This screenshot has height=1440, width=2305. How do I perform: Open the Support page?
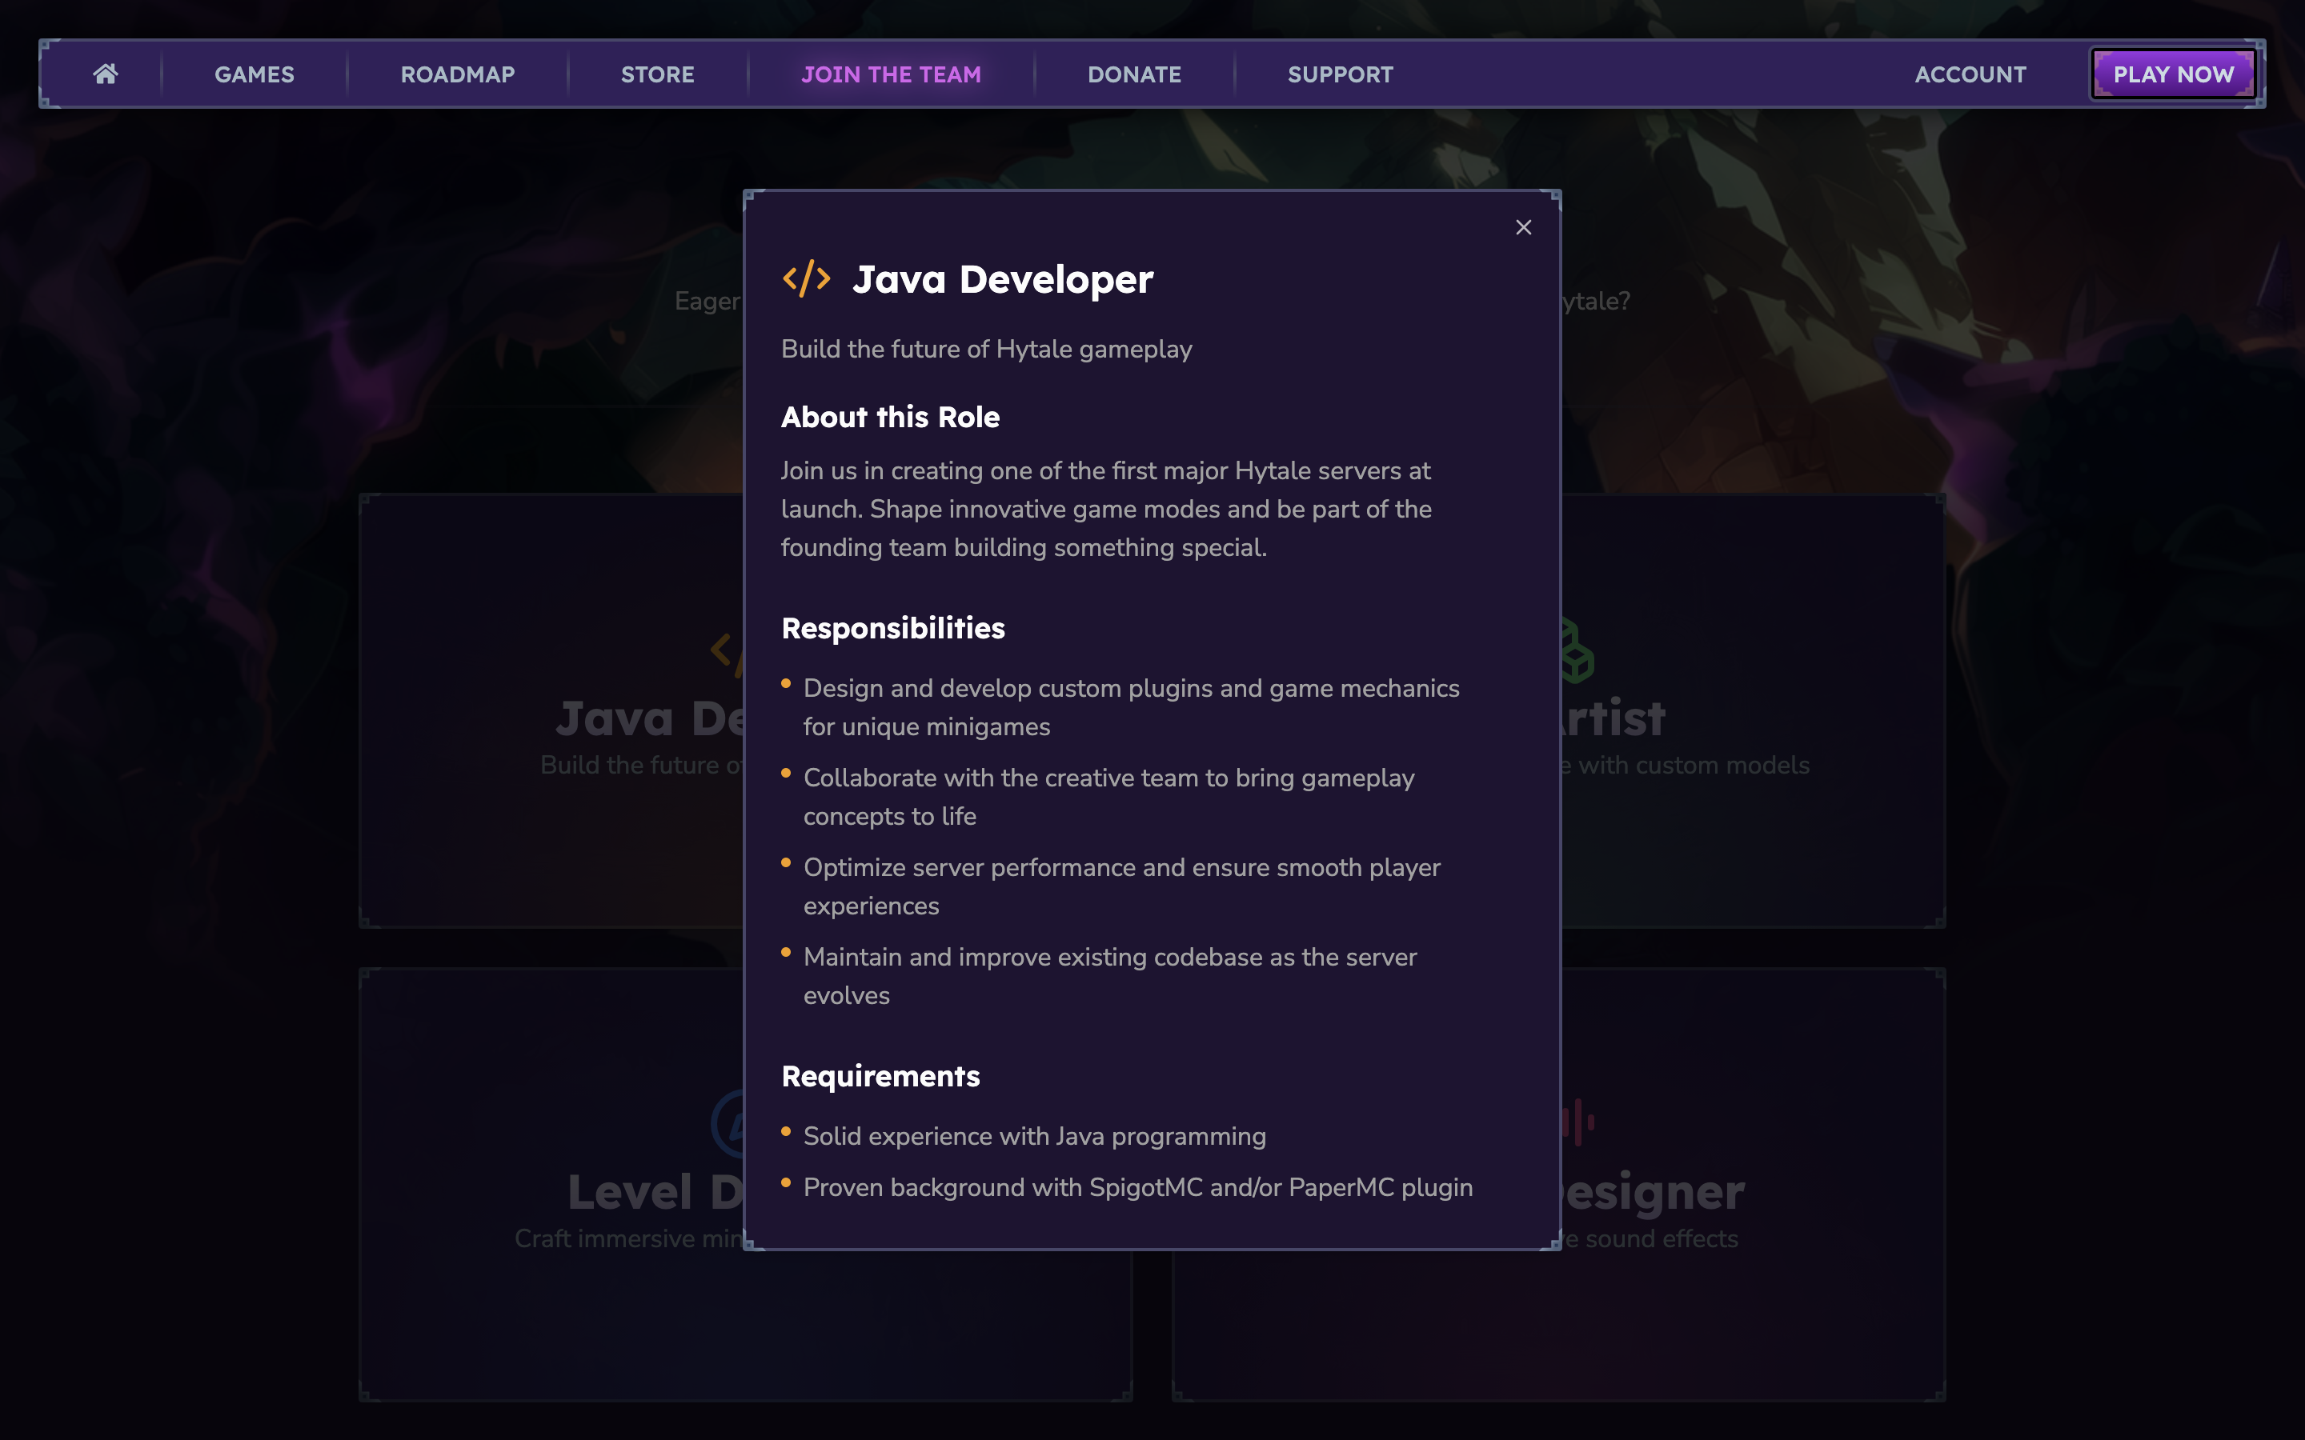click(x=1340, y=74)
